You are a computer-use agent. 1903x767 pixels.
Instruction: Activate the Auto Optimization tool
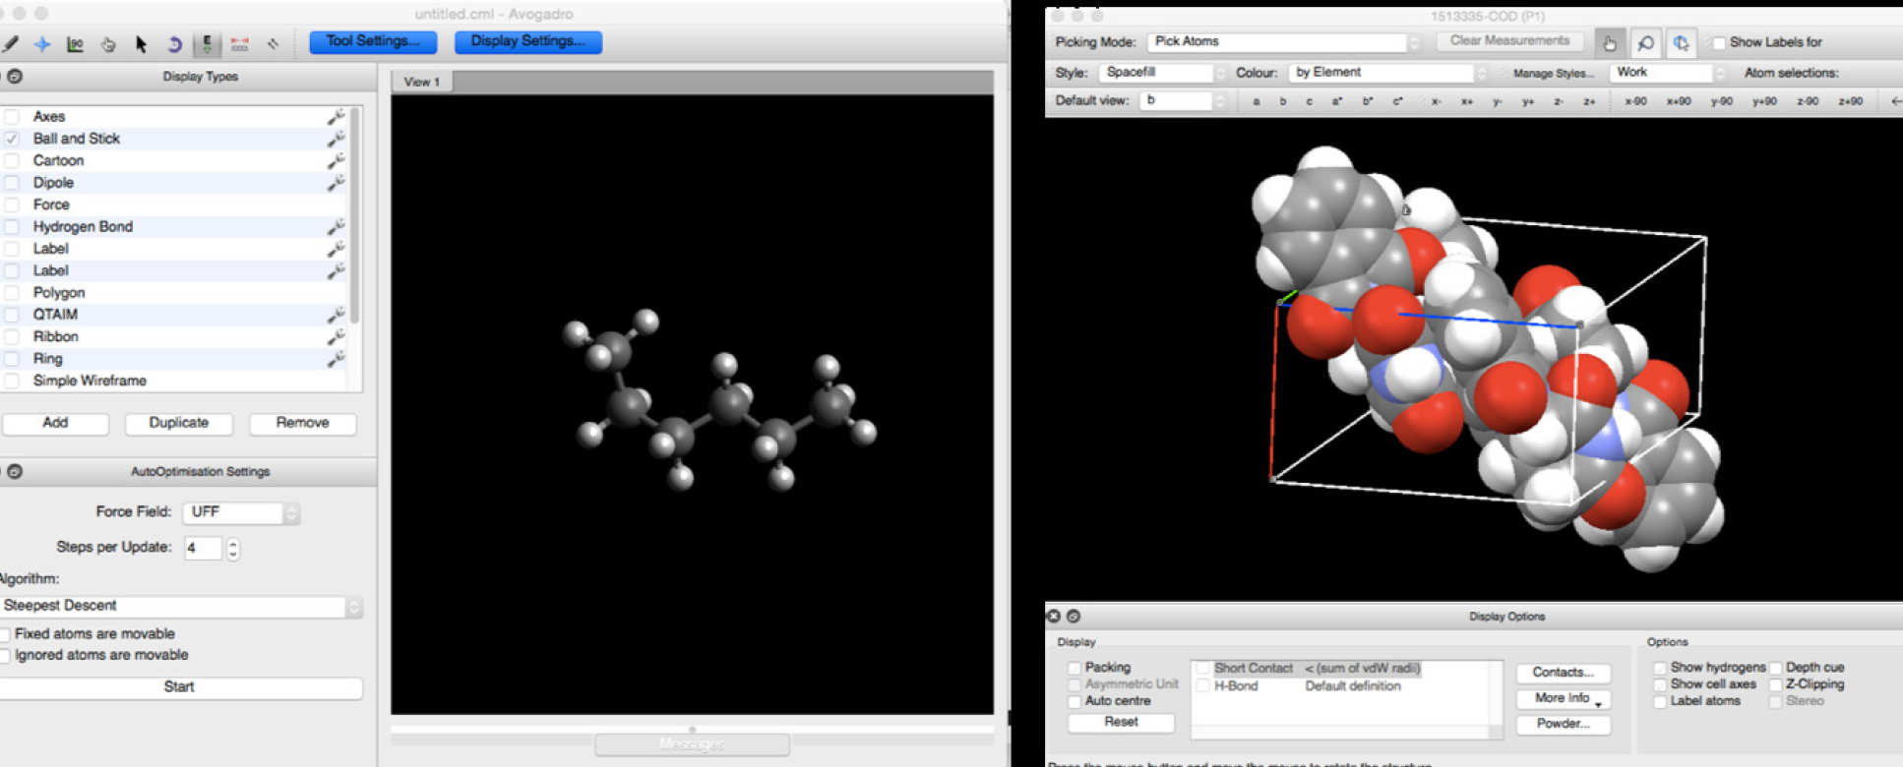point(207,44)
